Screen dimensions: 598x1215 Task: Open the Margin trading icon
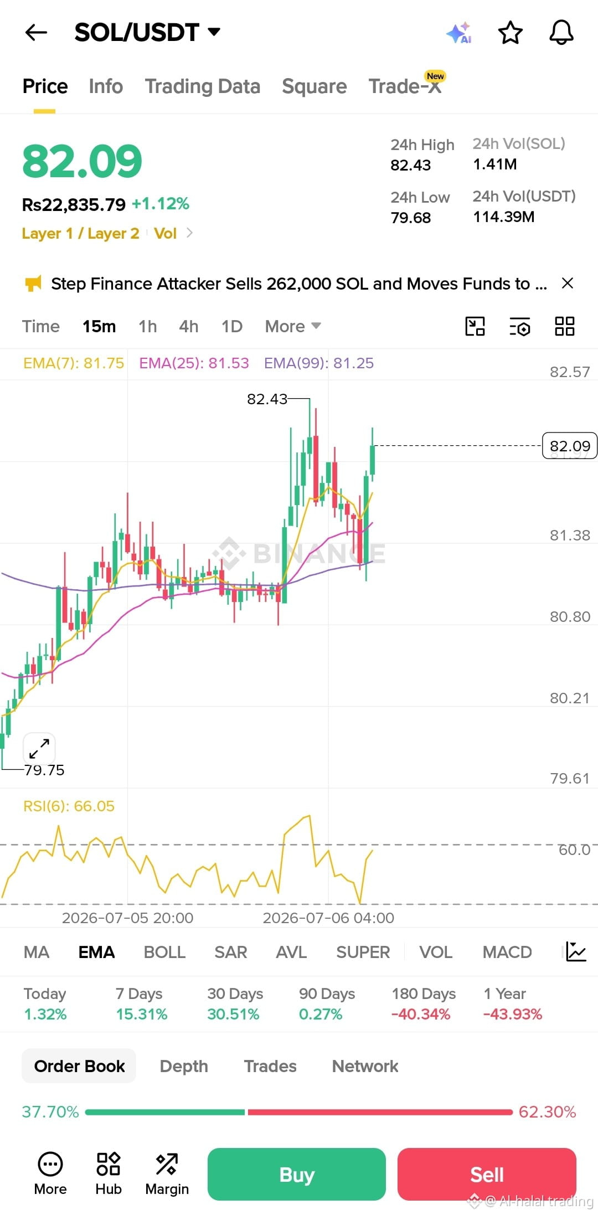pos(167,1174)
